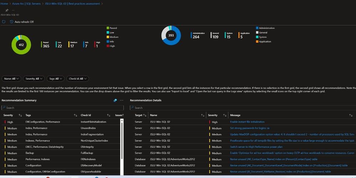Select the High 1 count tile
The width and height of the screenshot is (356, 178).
pyautogui.click(x=97, y=44)
